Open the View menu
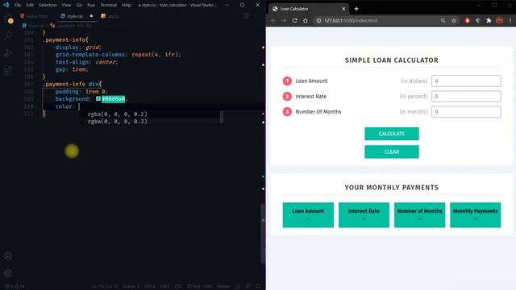The width and height of the screenshot is (516, 290). click(66, 5)
